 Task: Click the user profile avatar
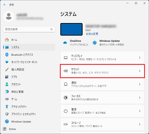9,16
